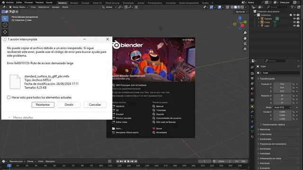
Task: Open the Global transform orientation dropdown
Action: click(109, 7)
